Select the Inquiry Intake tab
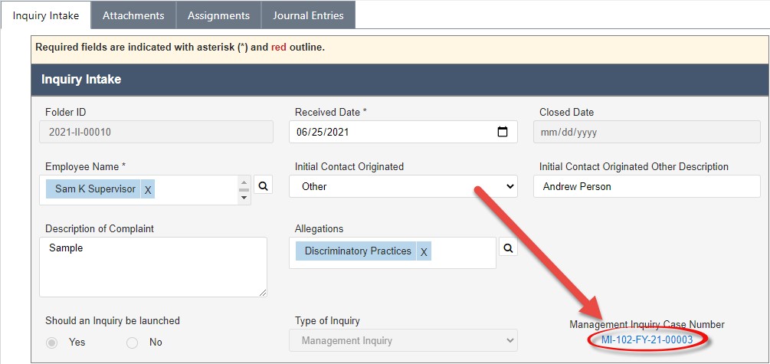Viewport: 770px width, 364px height. 46,15
